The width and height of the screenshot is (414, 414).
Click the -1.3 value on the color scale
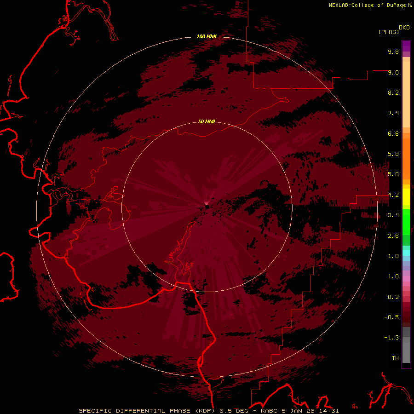click(391, 338)
